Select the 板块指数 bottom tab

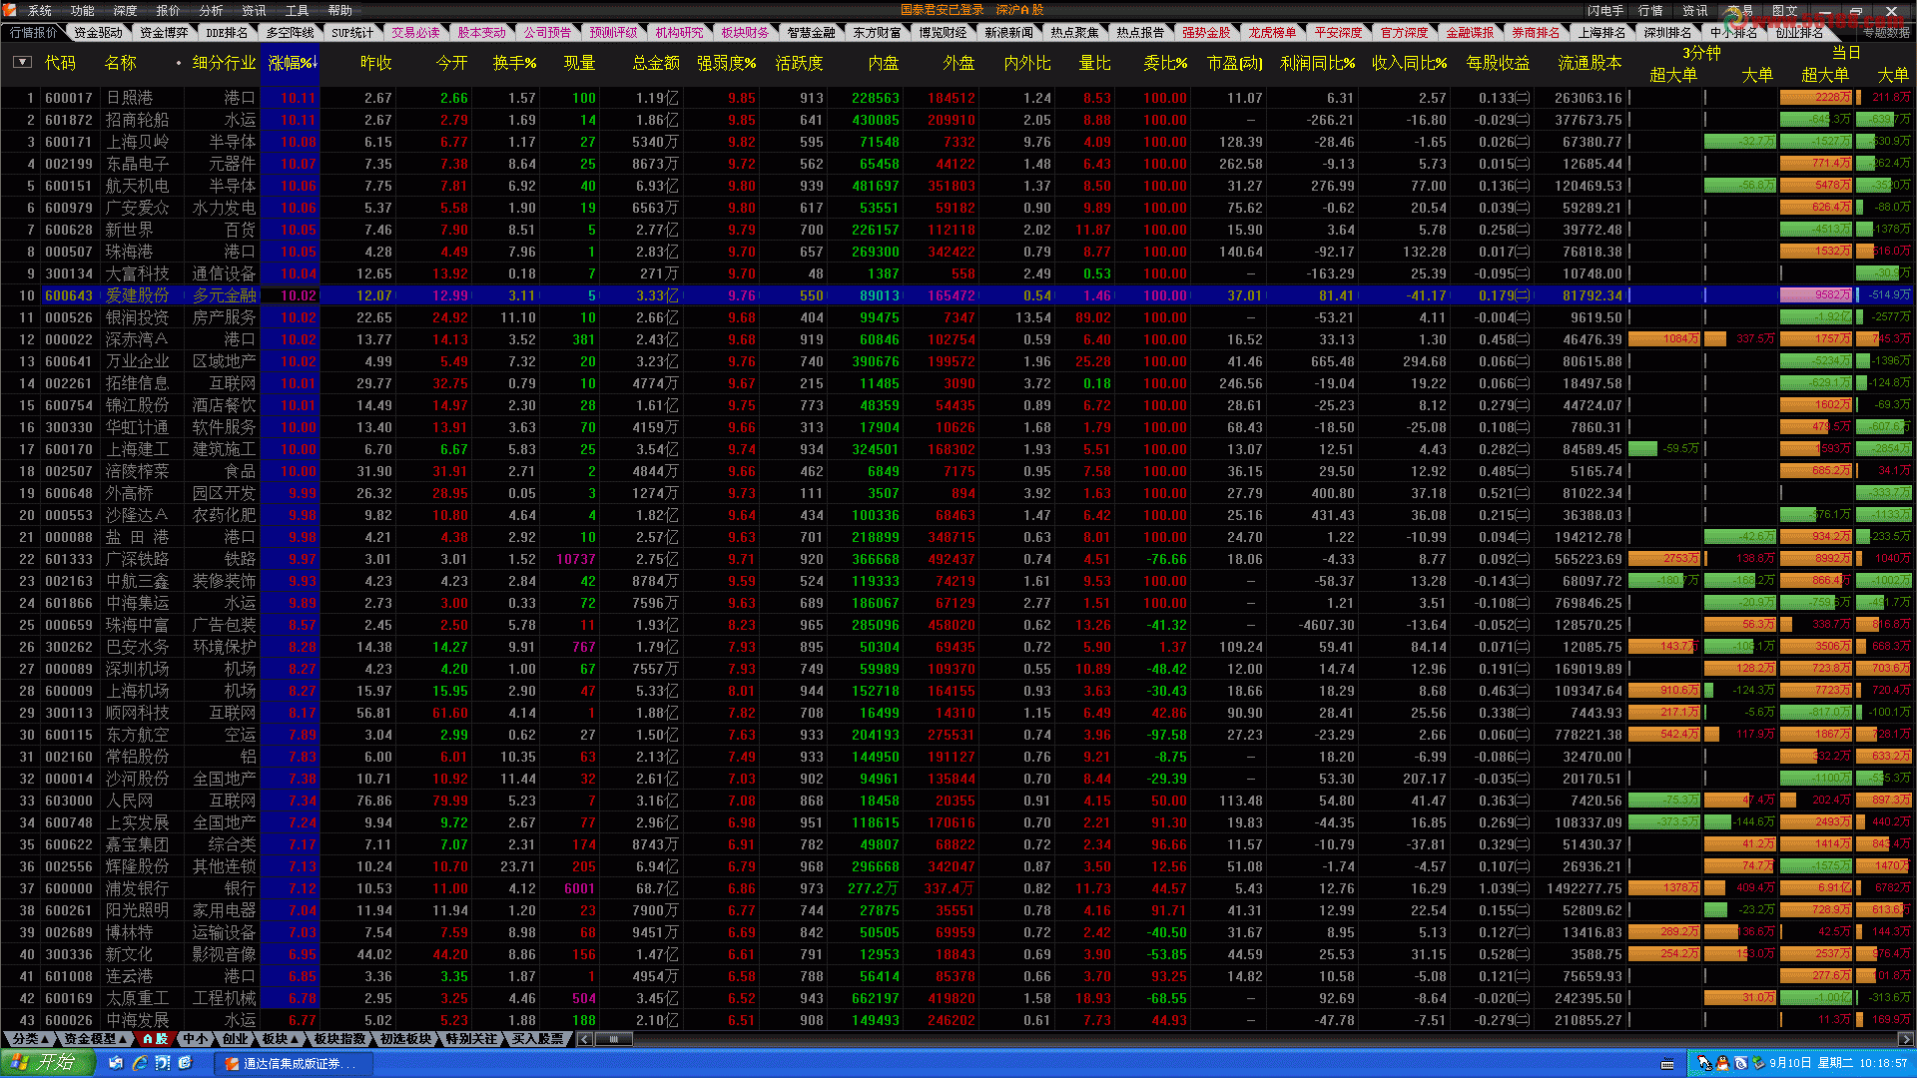click(340, 1039)
